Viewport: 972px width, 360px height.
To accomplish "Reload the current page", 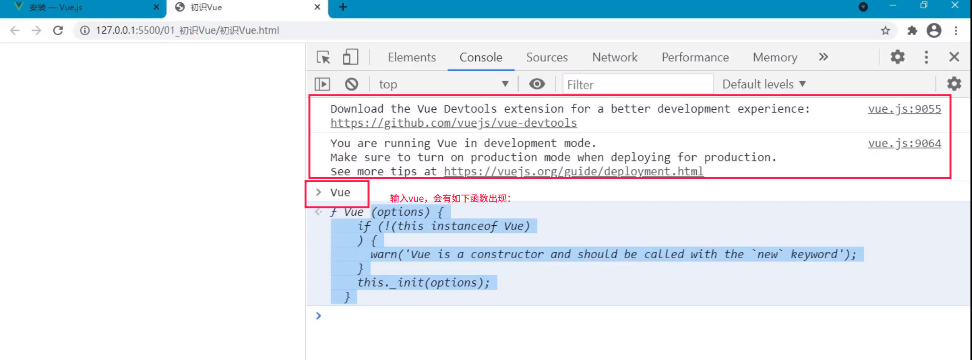I will (58, 30).
